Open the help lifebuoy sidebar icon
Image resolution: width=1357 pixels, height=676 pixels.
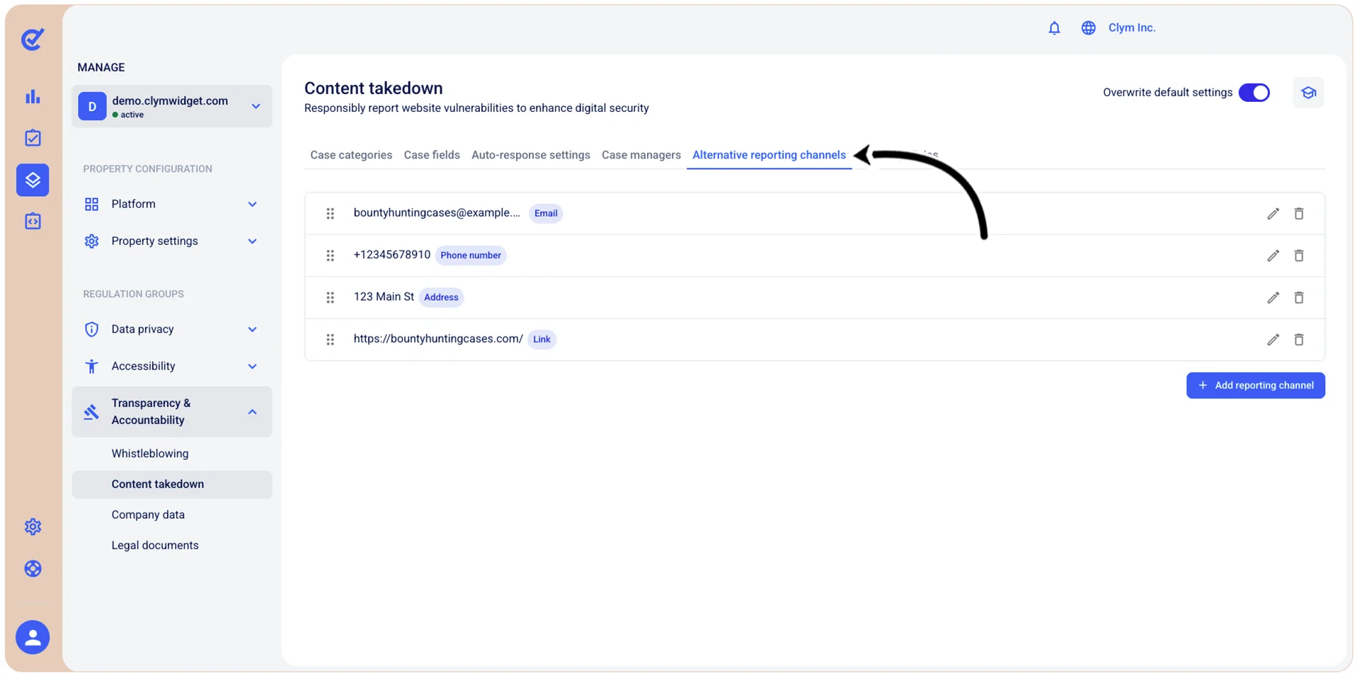pyautogui.click(x=33, y=568)
